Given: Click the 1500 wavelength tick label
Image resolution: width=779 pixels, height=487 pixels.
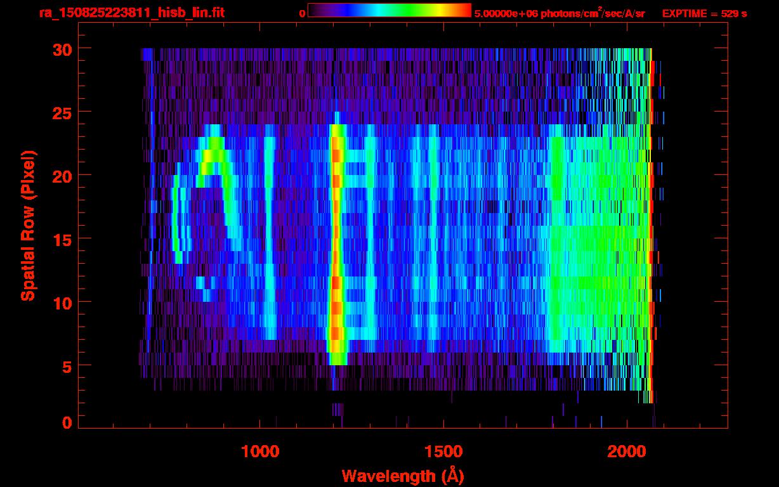Looking at the screenshot, I should (443, 451).
